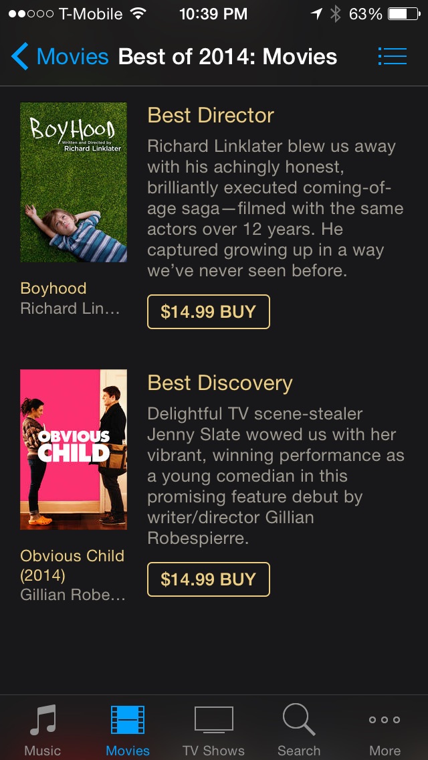428x760 pixels.
Task: Tap the Search magnifying glass icon
Action: [298, 720]
